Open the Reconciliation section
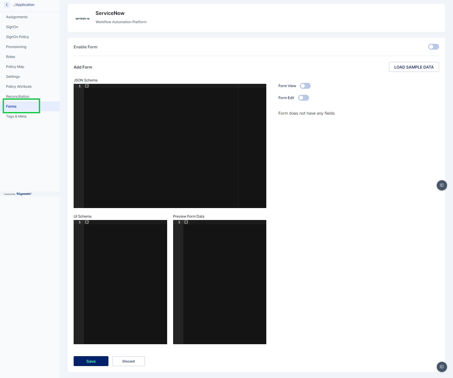The height and width of the screenshot is (378, 453). [30, 96]
